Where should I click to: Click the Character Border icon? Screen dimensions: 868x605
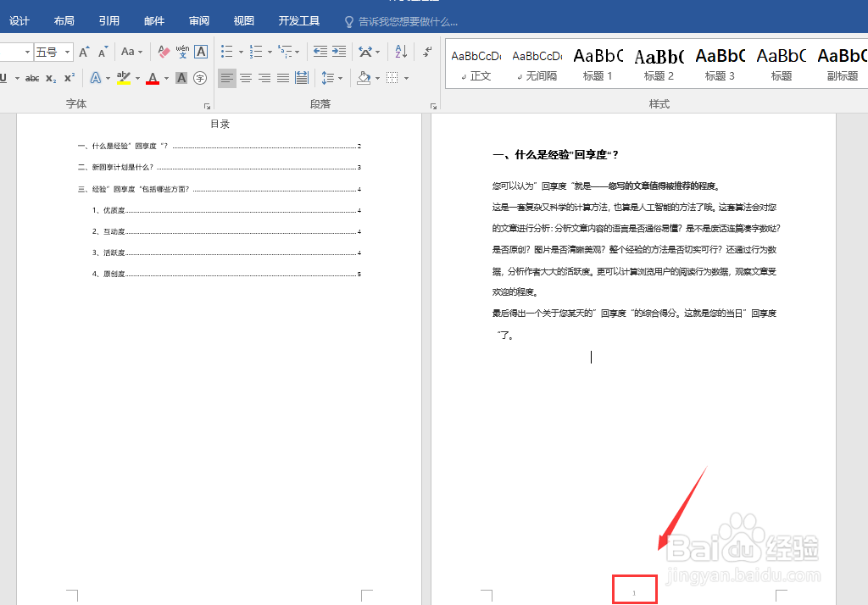coord(201,52)
